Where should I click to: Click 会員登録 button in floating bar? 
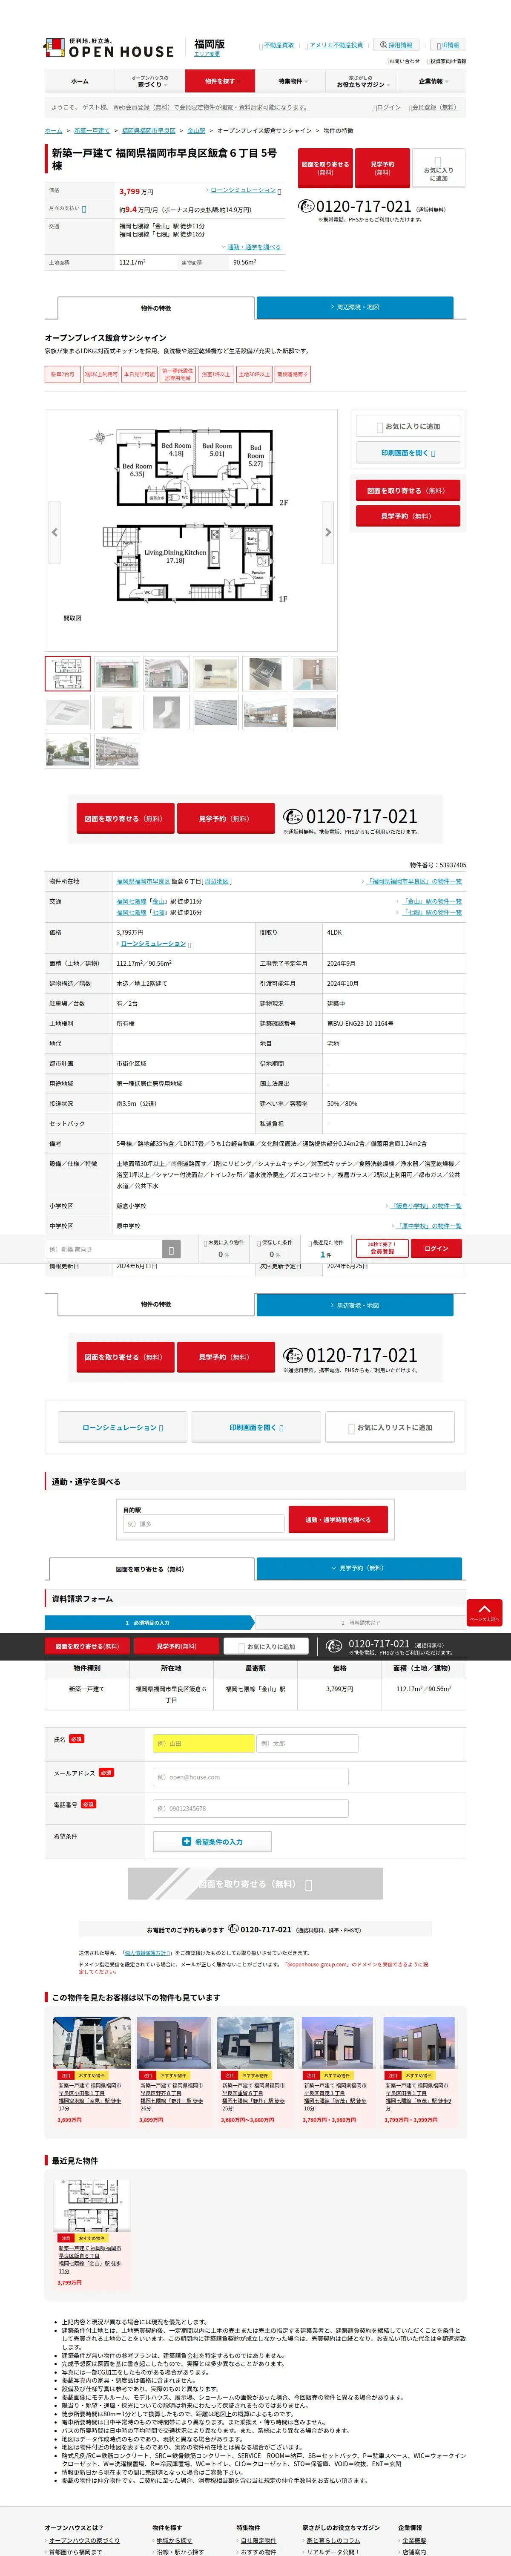[382, 1249]
